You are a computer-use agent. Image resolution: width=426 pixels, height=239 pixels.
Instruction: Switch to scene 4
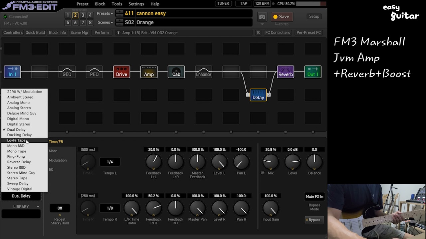90,15
